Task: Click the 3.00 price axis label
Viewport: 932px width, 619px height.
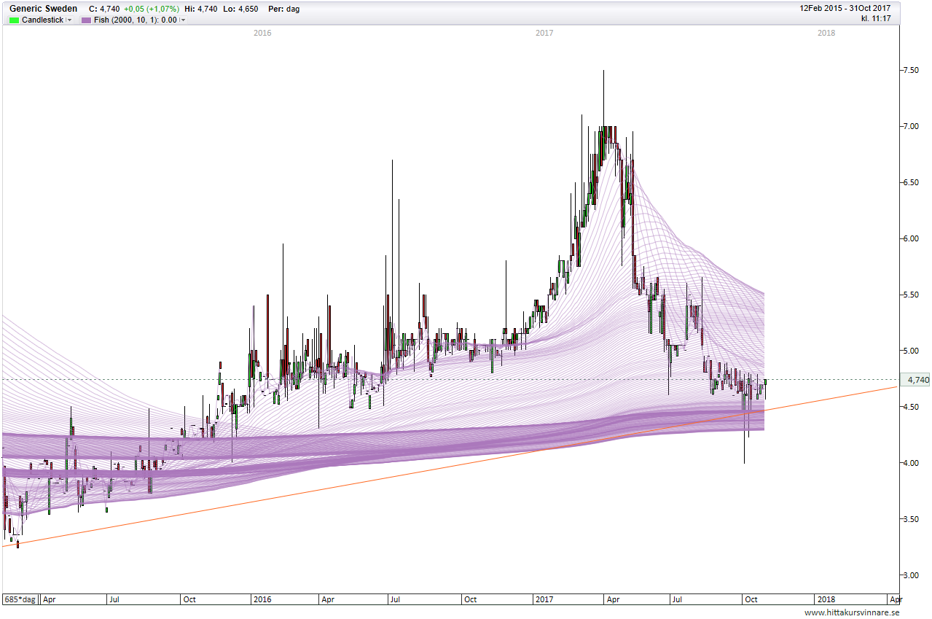Action: [910, 575]
